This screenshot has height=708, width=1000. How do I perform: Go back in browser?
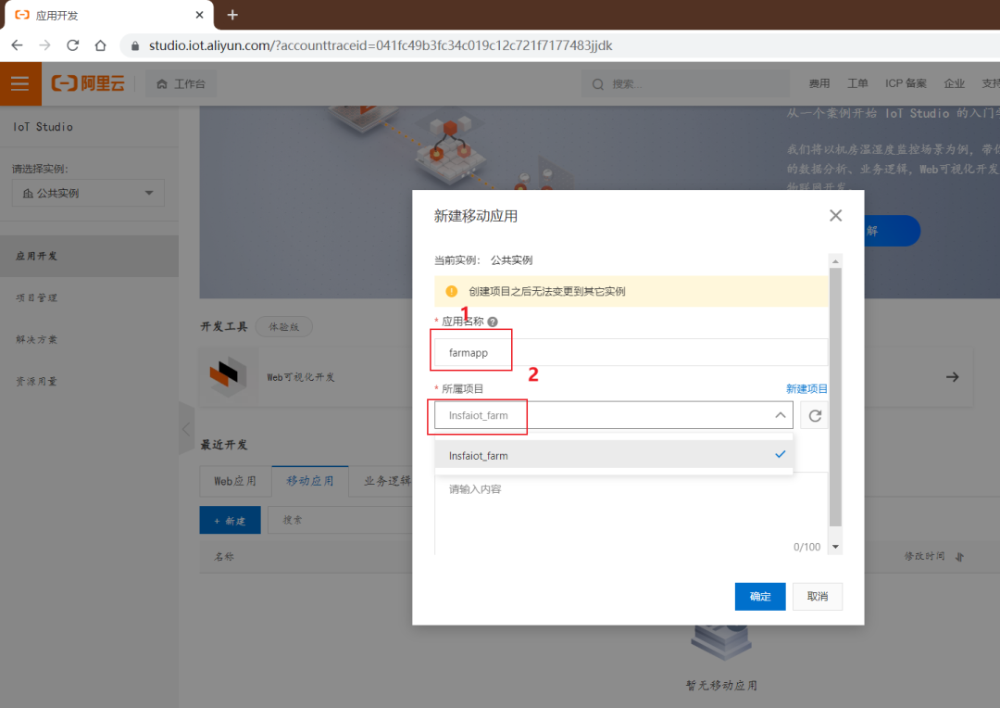point(18,45)
